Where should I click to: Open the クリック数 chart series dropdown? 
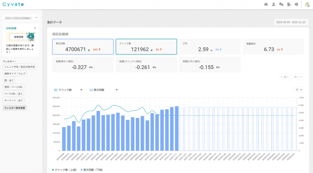tap(68, 90)
